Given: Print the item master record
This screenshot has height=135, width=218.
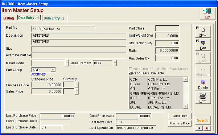Looking at the screenshot, I should pos(203,98).
